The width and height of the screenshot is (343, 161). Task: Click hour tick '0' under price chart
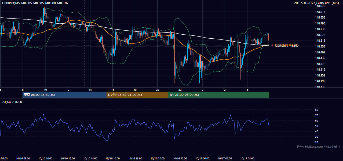[x=202, y=90]
